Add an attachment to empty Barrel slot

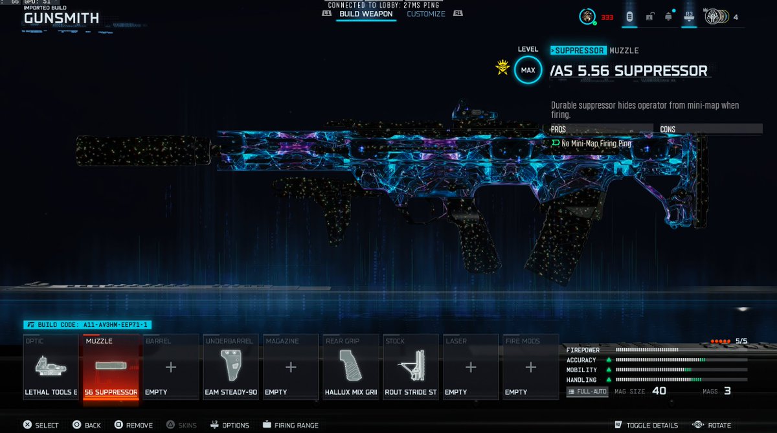pos(171,367)
